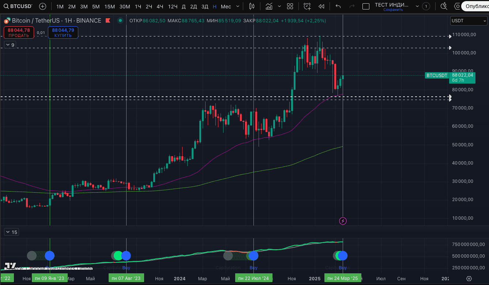Click the redo arrow icon
Image resolution: width=489 pixels, height=285 pixels.
pos(351,6)
